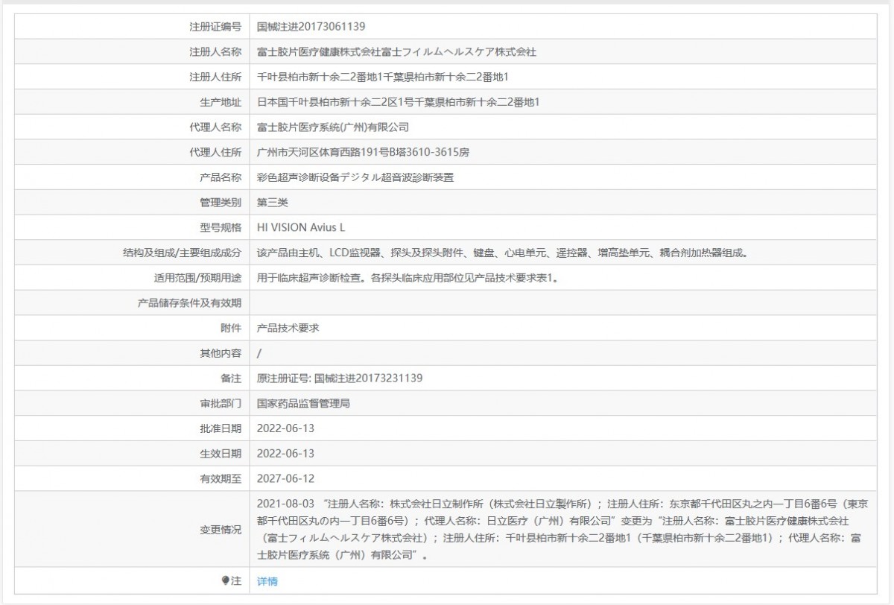This screenshot has width=894, height=605.
Task: Select the 第三类 category value
Action: (x=273, y=203)
